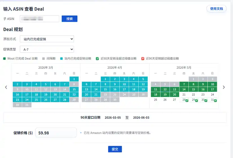
Task: Click greyed March 8 cell
Action: 74,84
